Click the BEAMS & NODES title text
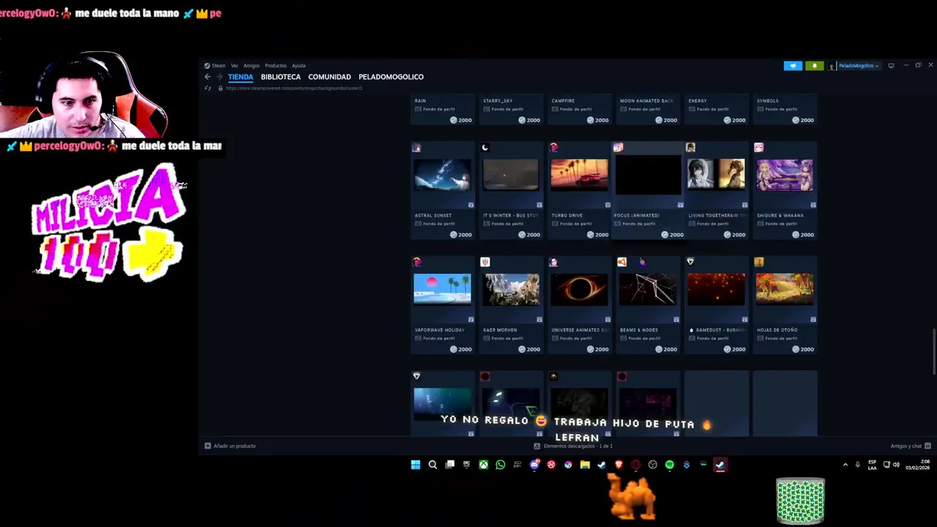 click(x=639, y=330)
